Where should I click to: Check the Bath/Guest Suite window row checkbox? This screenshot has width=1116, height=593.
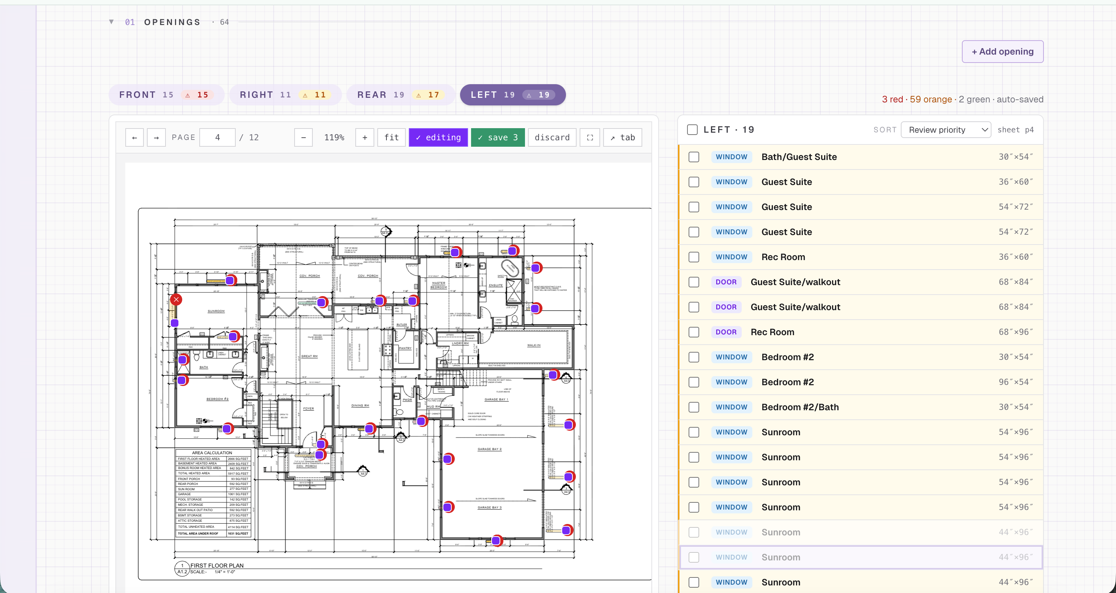[694, 157]
